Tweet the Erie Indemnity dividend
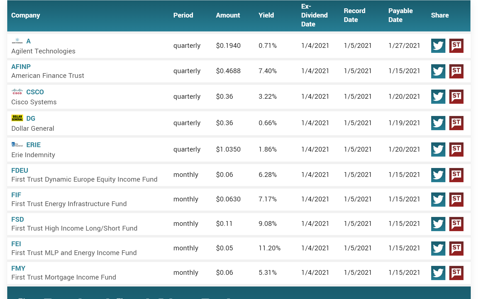Image resolution: width=483 pixels, height=299 pixels. [x=438, y=149]
